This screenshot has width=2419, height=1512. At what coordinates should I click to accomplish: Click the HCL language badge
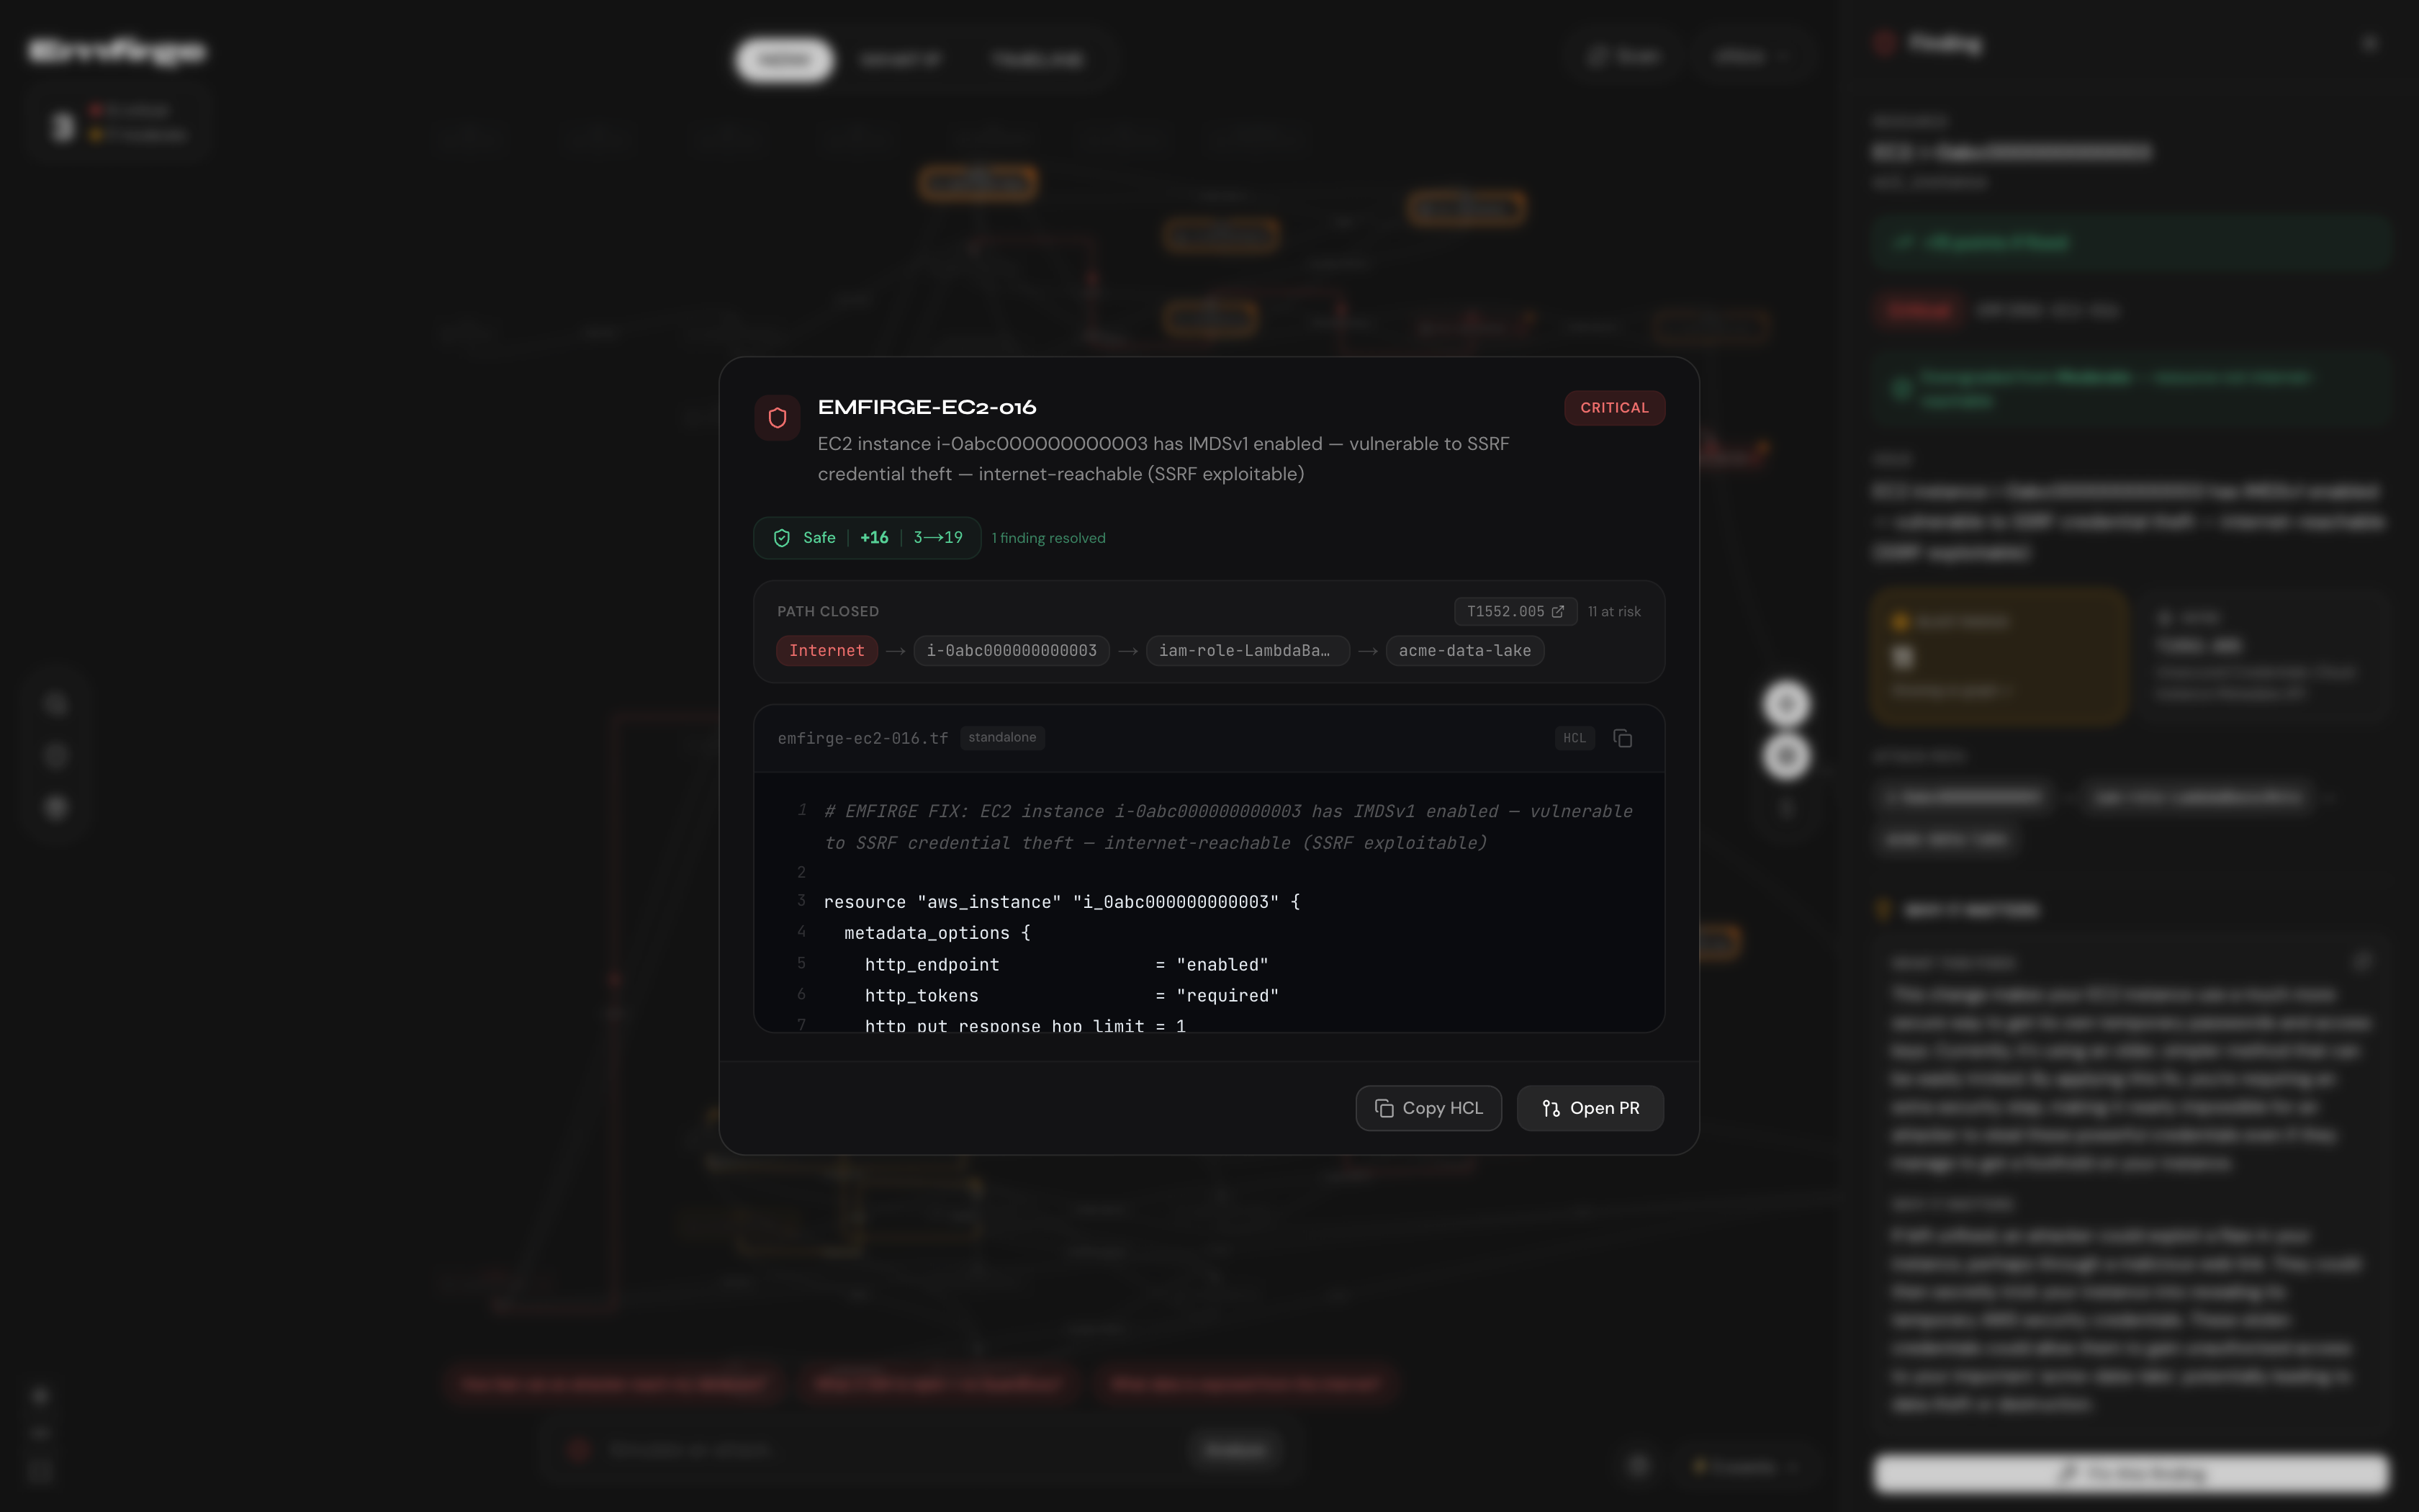pyautogui.click(x=1573, y=738)
